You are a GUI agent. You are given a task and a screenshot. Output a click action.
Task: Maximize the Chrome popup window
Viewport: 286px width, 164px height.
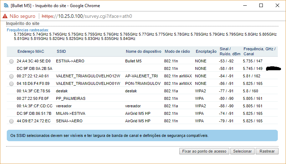[261, 6]
